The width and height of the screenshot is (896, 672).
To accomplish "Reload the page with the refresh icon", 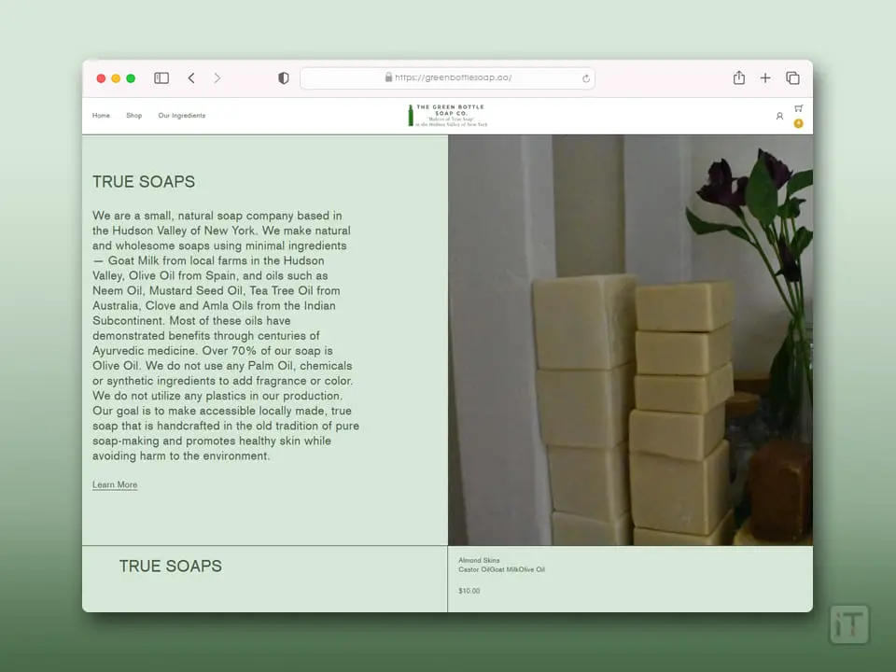I will click(586, 78).
